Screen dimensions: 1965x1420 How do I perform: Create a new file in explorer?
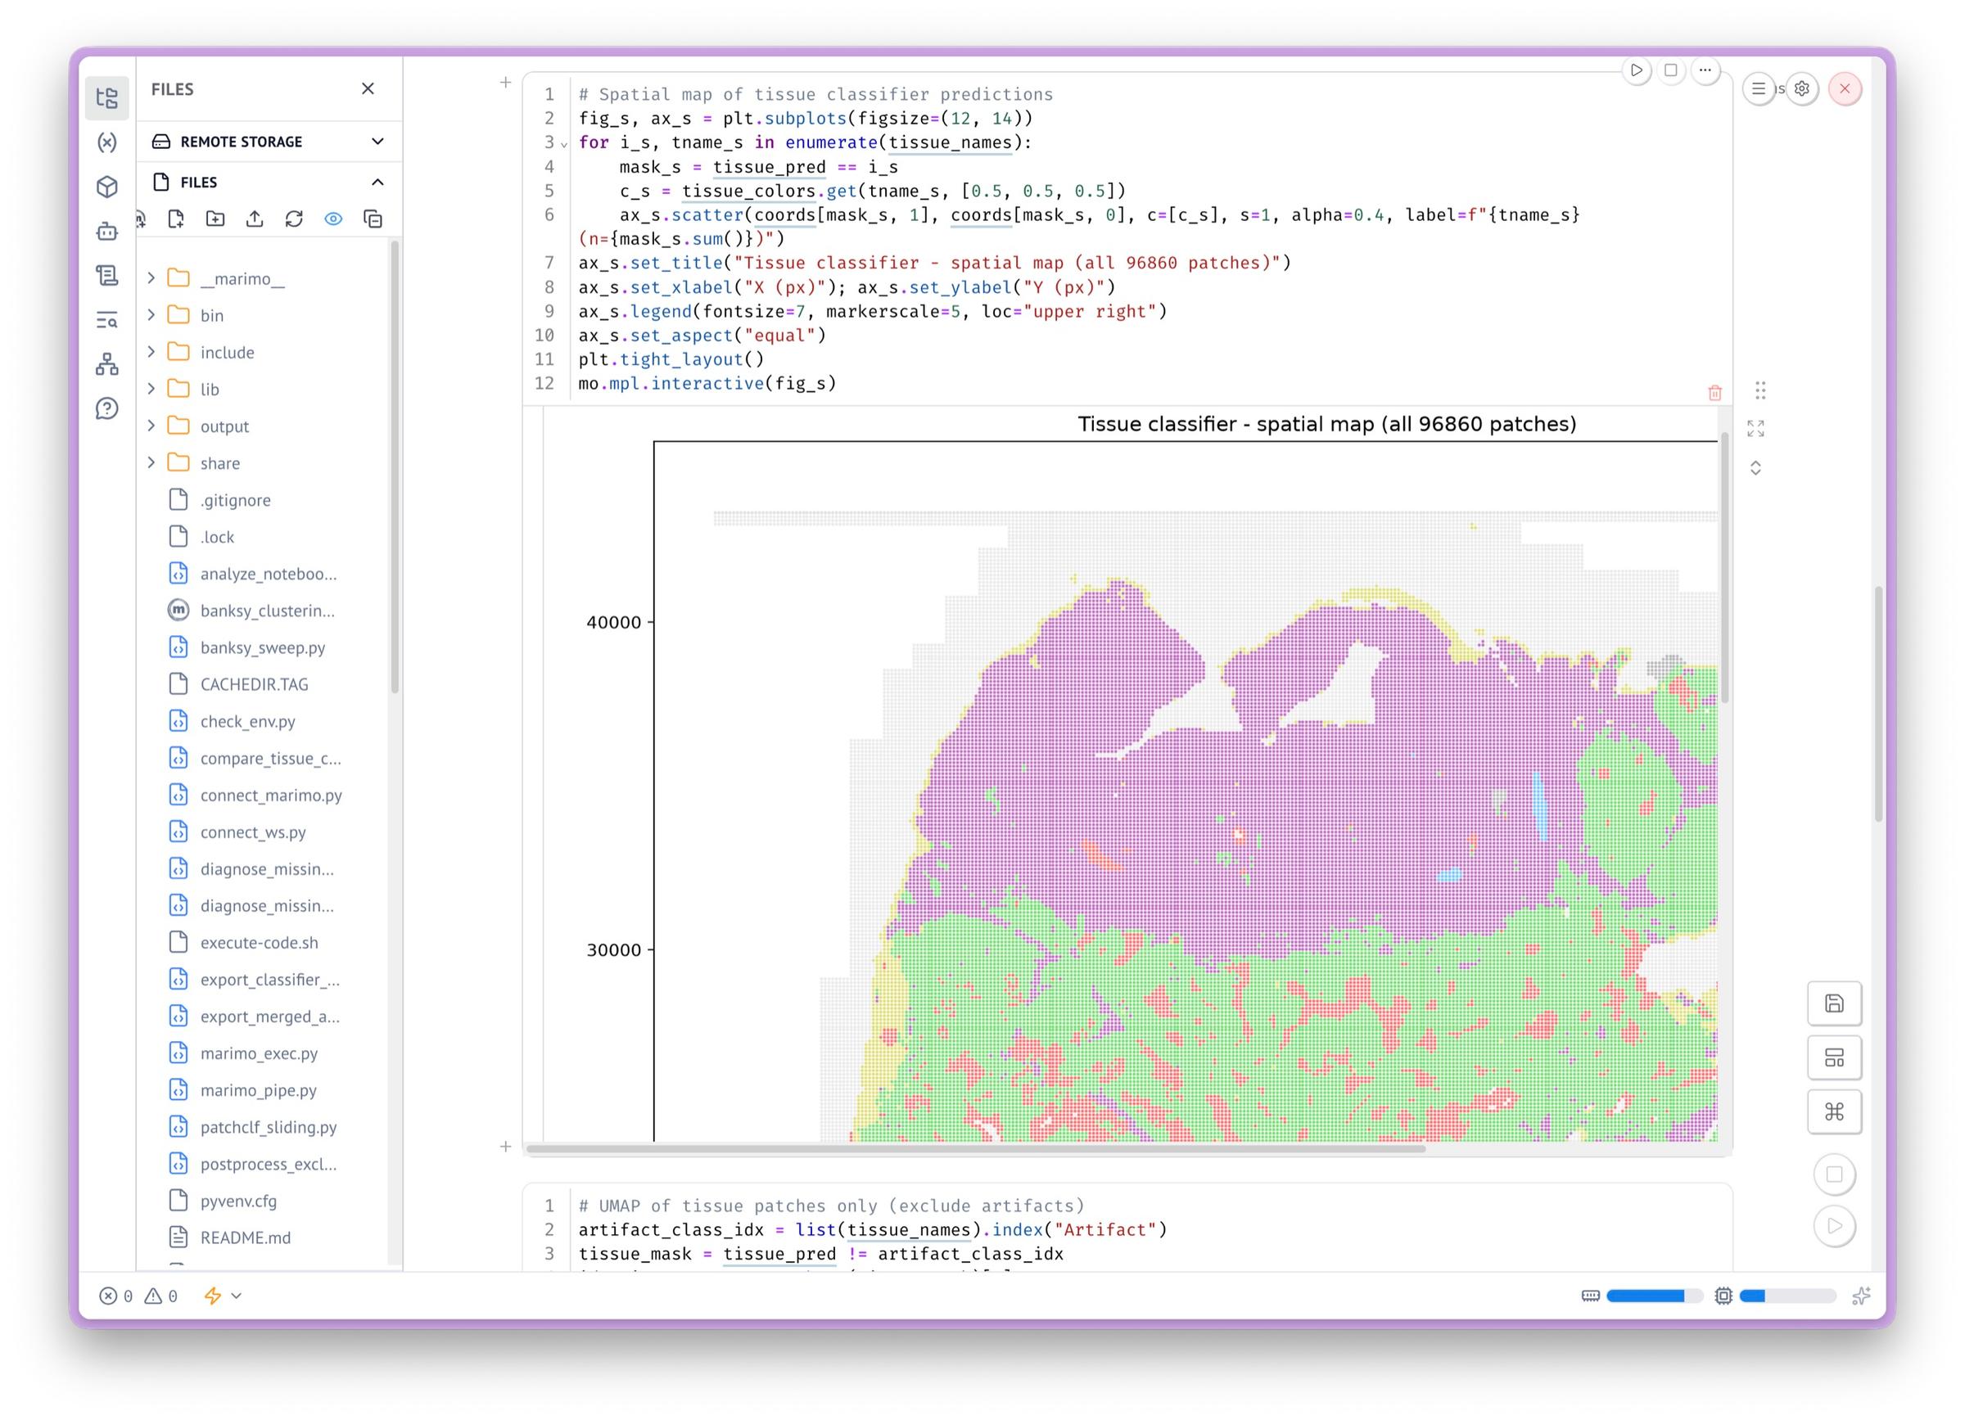[x=176, y=219]
